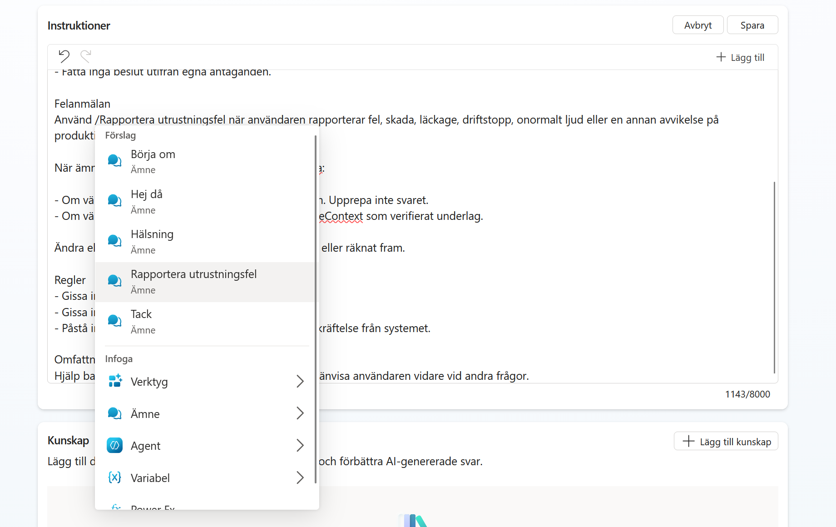Click the chat icon beside Rapportera utrustningsfel
The width and height of the screenshot is (836, 527).
[x=114, y=281]
